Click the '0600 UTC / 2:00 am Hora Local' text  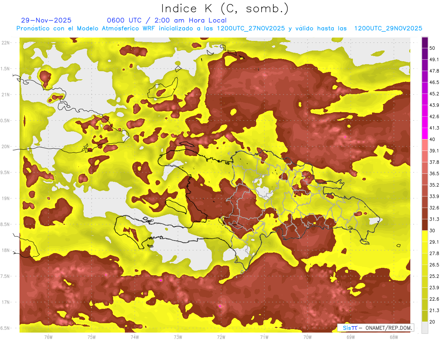166,20
